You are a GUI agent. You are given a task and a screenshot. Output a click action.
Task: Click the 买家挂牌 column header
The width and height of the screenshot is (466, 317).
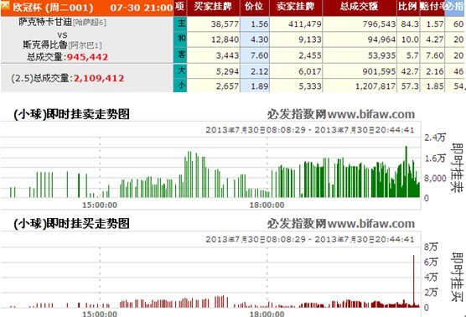(213, 7)
